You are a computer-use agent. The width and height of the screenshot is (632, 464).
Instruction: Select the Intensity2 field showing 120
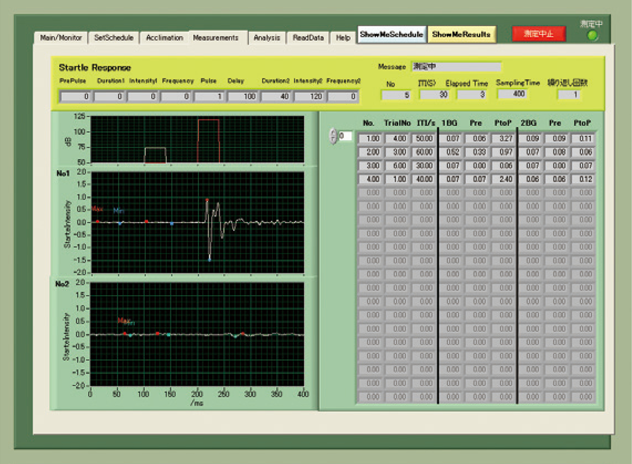tap(309, 96)
